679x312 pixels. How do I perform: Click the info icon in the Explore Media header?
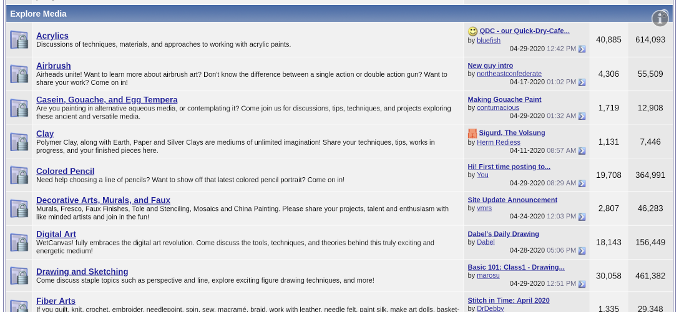coord(660,19)
